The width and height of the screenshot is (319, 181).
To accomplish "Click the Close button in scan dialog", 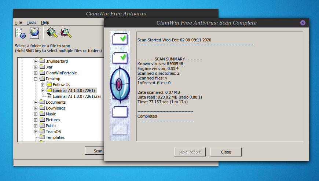I will 226,152.
